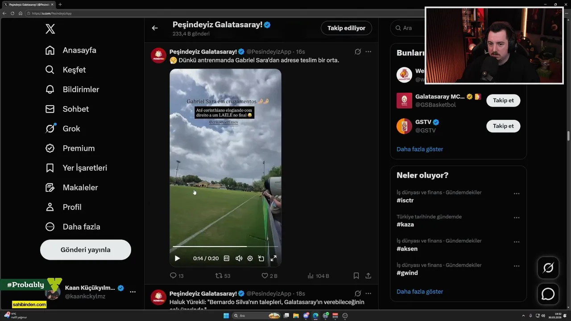Expand Daha fazla sidebar menu

point(73,227)
